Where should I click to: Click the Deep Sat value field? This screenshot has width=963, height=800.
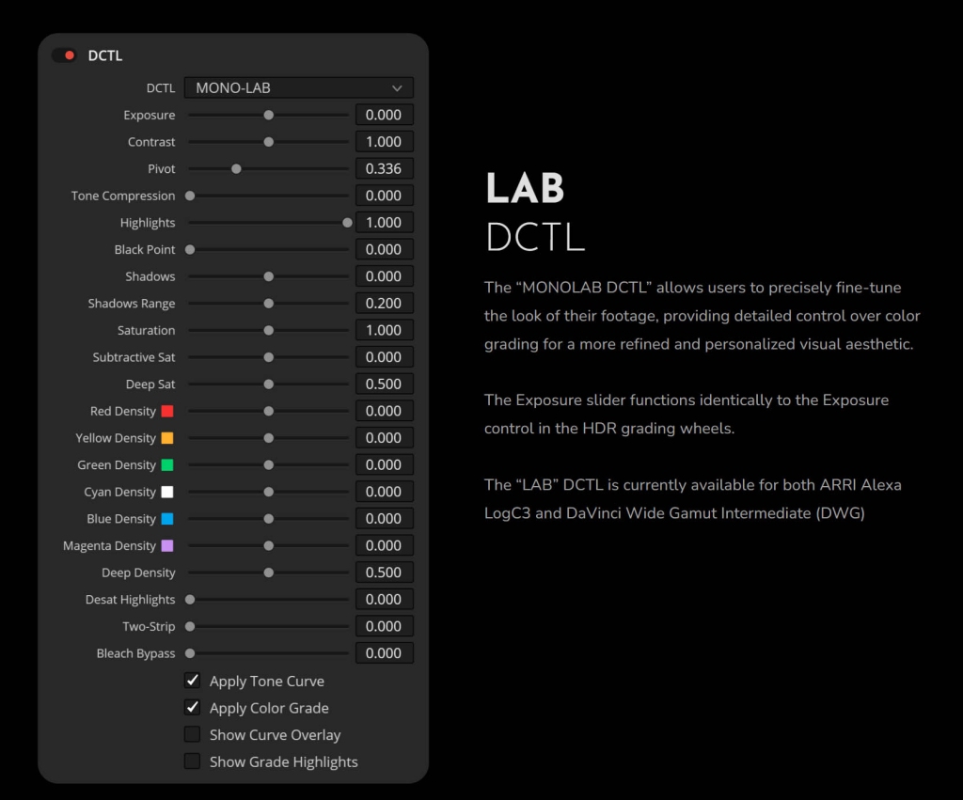384,384
